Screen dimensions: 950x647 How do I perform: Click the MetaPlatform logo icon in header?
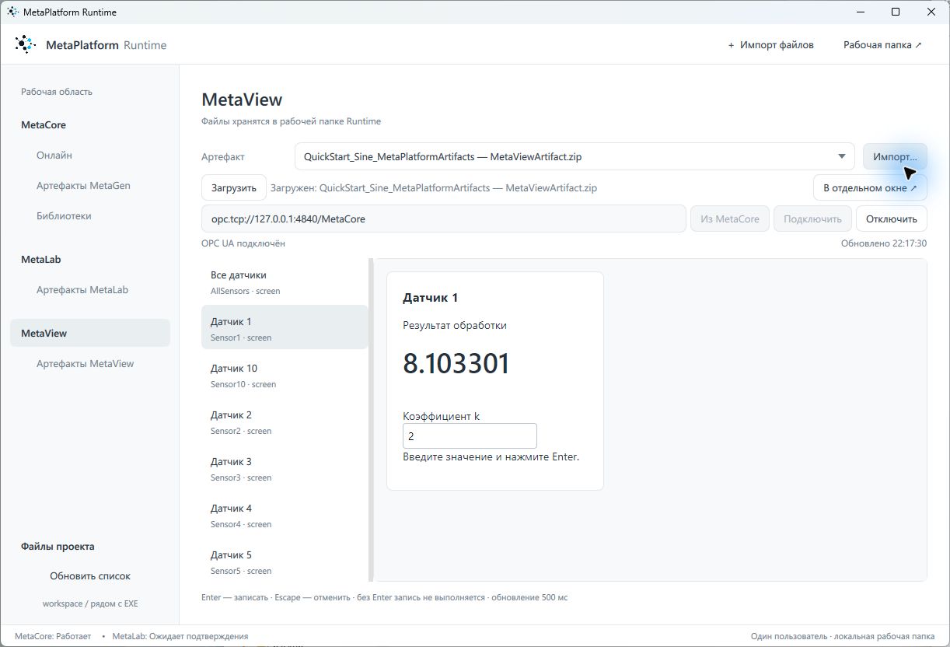25,44
